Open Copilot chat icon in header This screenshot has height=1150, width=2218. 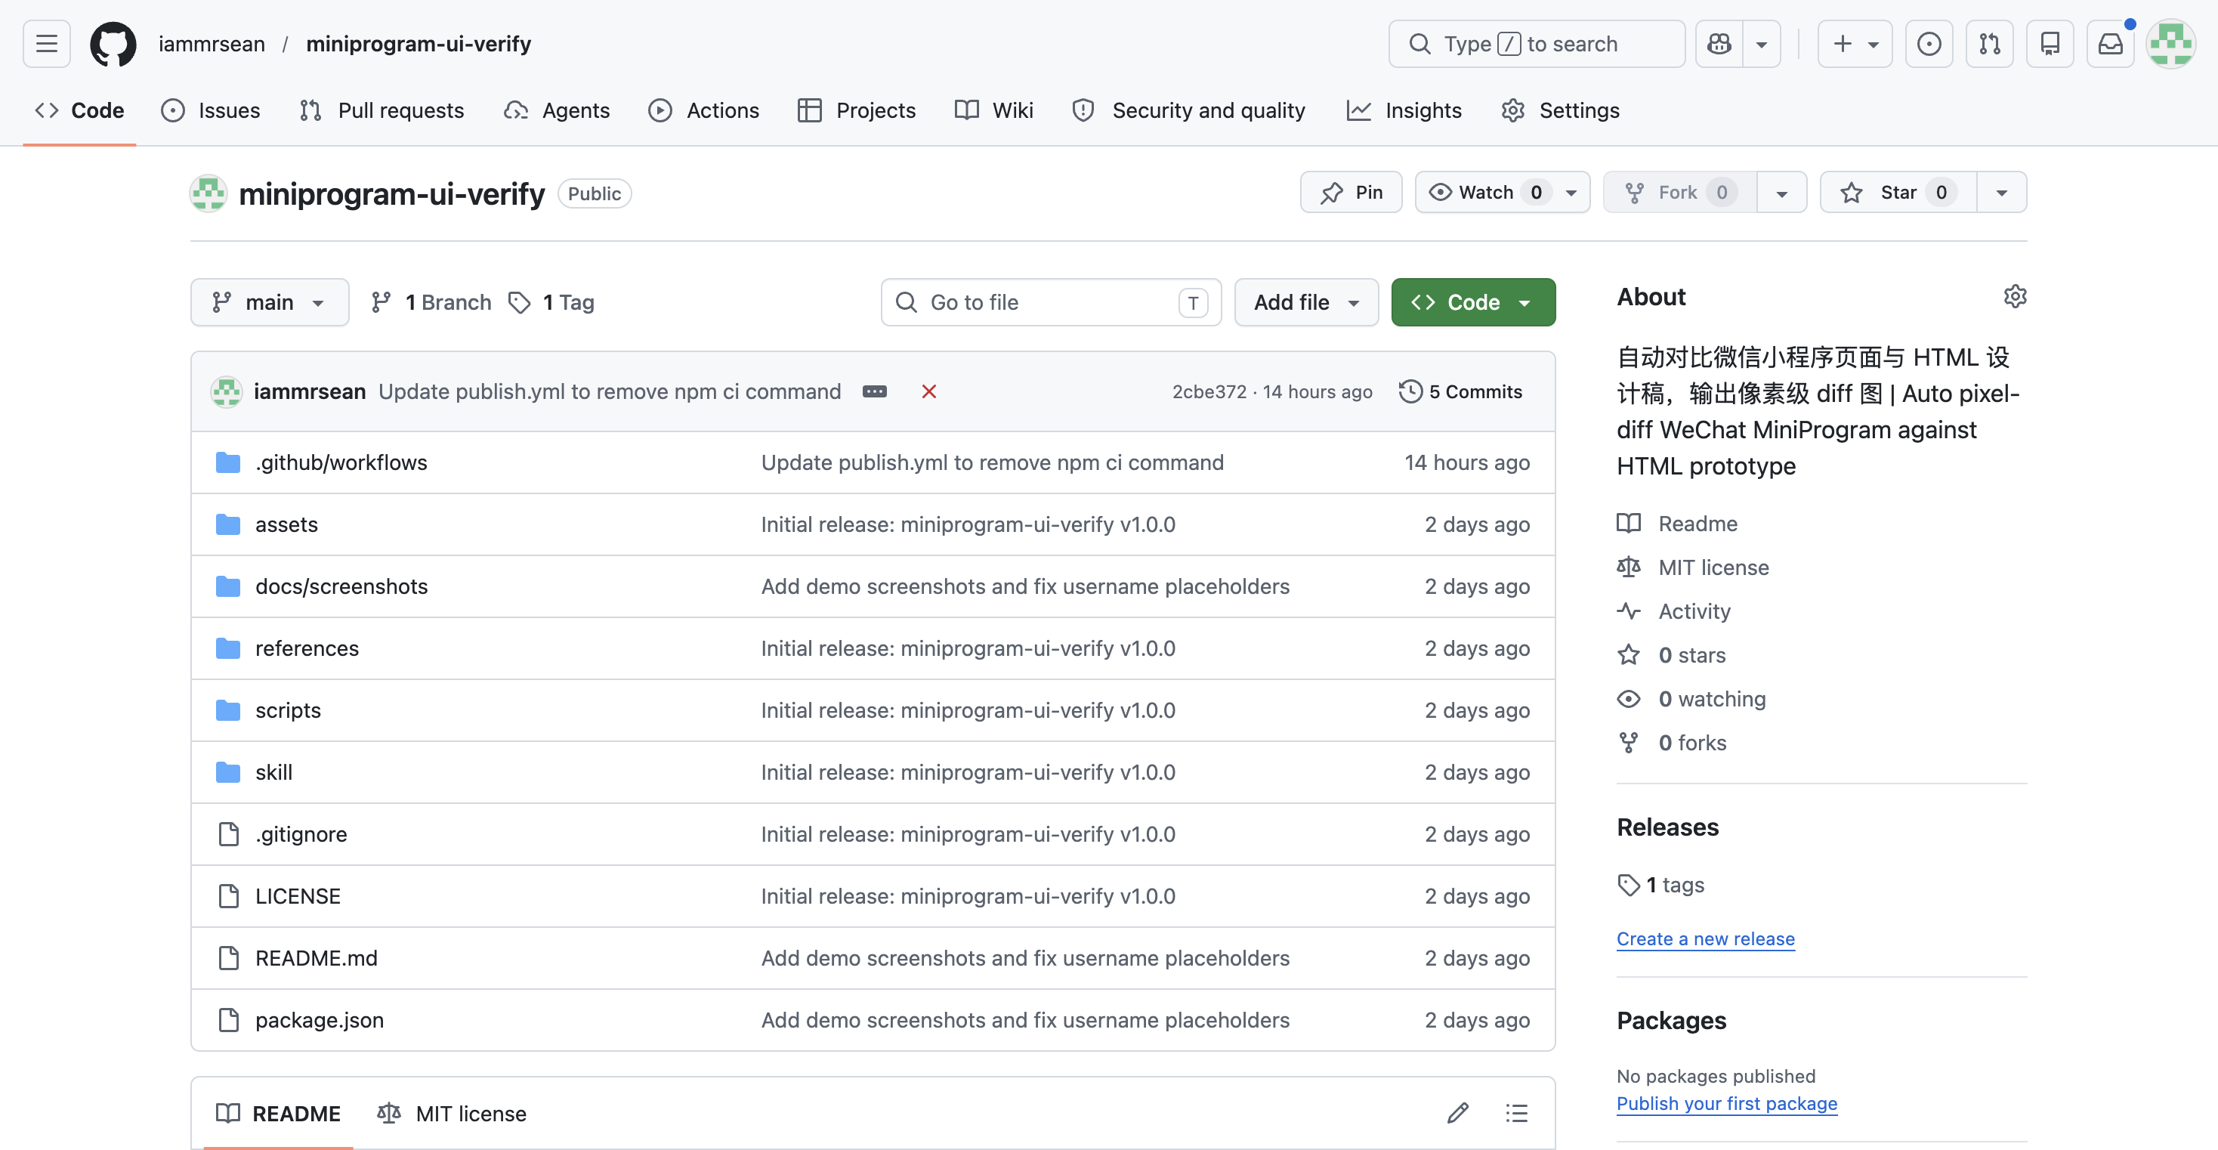point(1719,44)
